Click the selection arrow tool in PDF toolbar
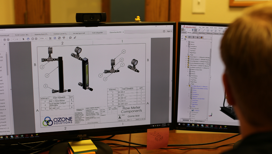Screen dimensions: 272x154 pyautogui.click(x=24, y=39)
